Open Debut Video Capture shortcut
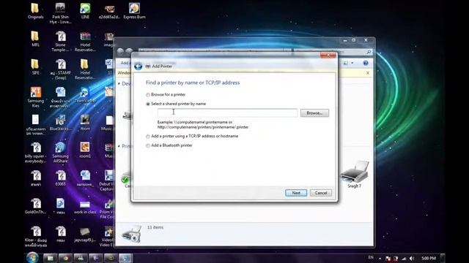The height and width of the screenshot is (263, 469). click(108, 180)
